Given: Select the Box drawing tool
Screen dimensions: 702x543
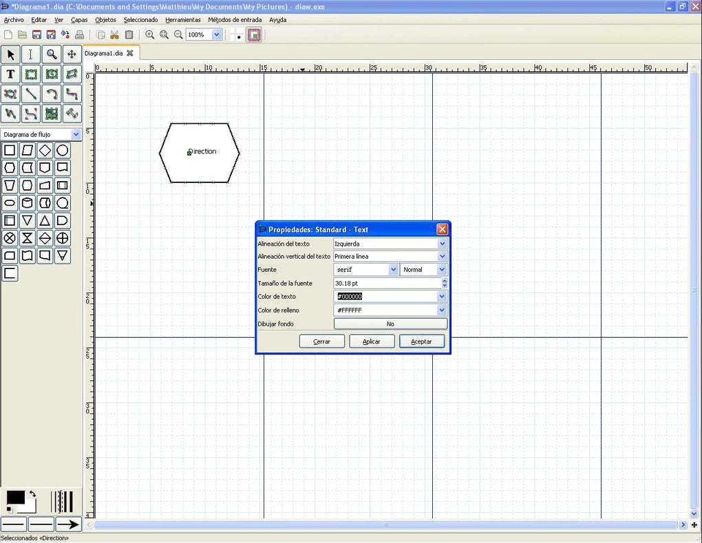Looking at the screenshot, I should click(x=30, y=74).
